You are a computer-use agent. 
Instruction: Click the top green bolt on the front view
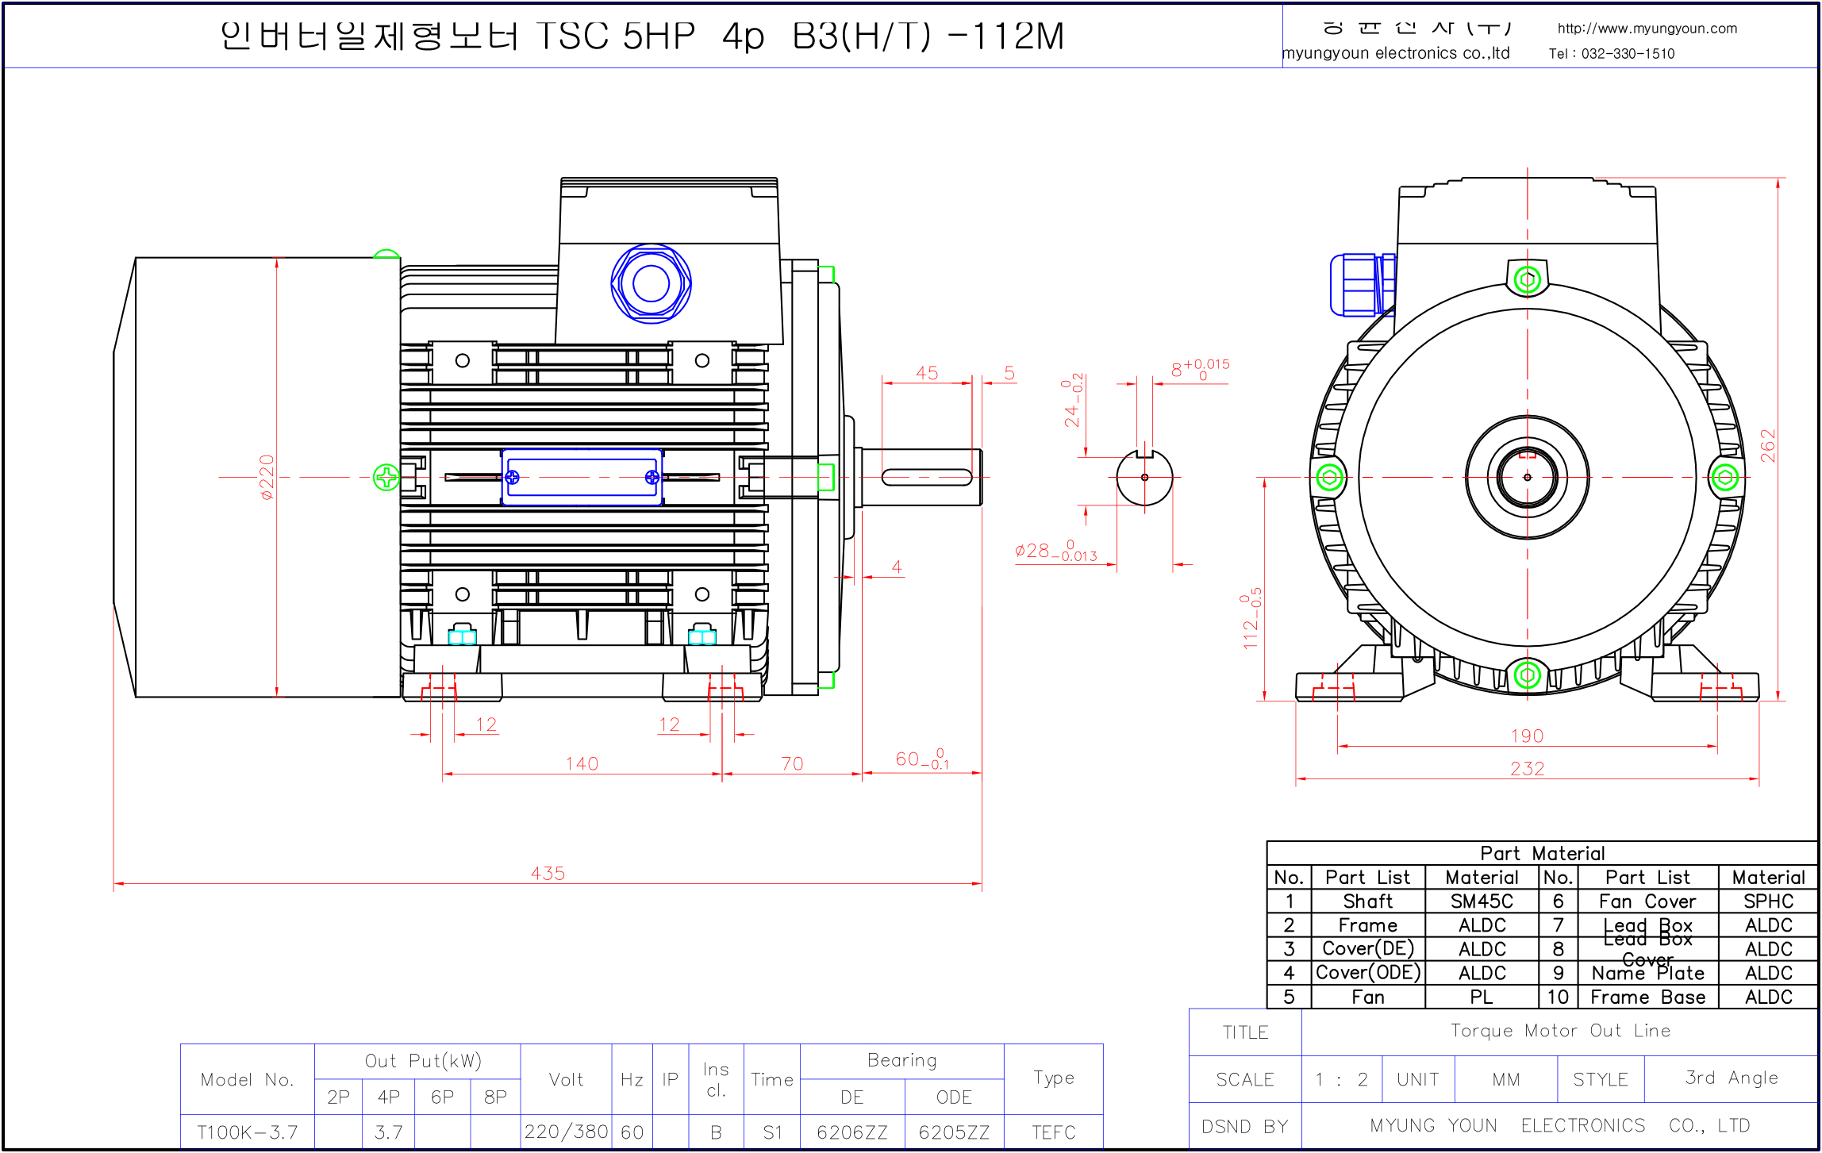1527,279
